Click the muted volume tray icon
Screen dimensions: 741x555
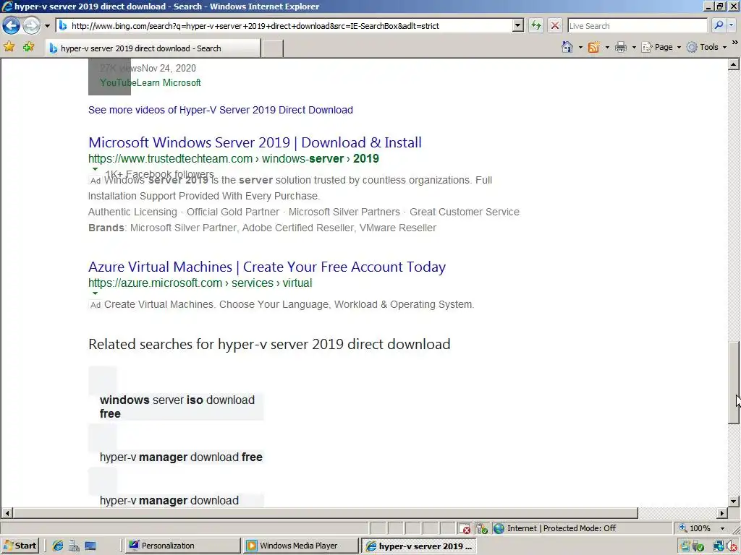tap(732, 546)
